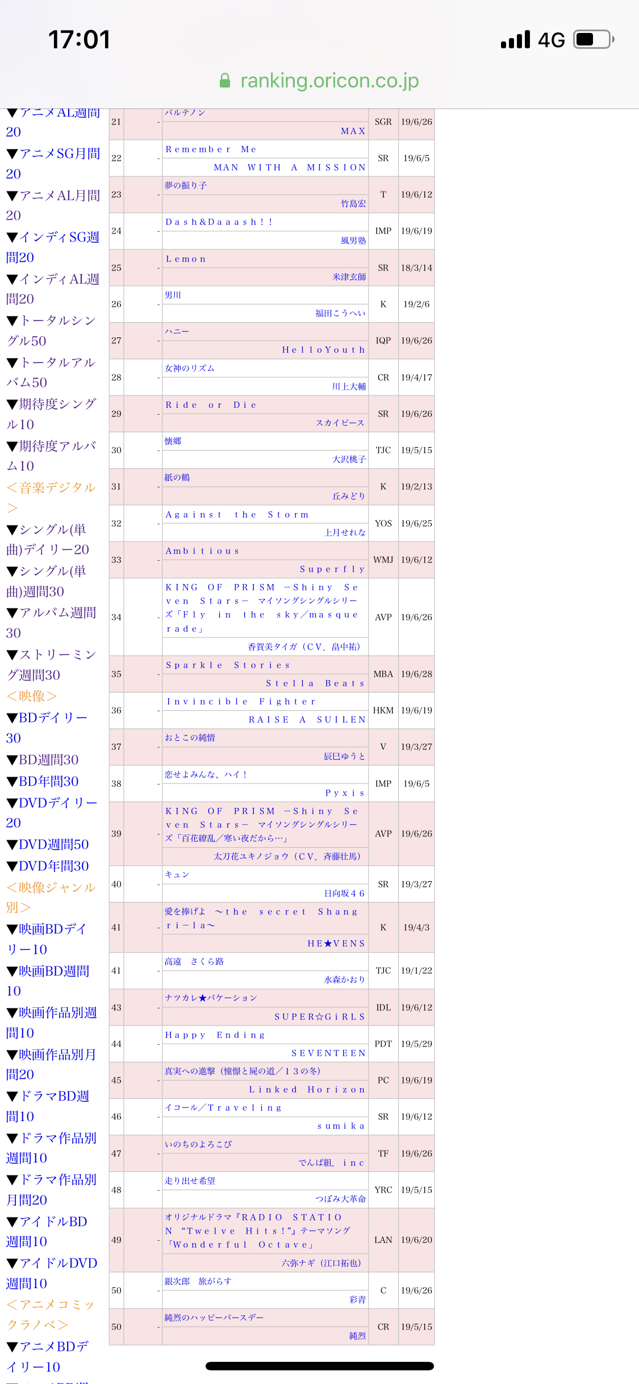Open BDデイリー30 sidebar link
Screen dimensions: 639x1384
click(x=47, y=728)
